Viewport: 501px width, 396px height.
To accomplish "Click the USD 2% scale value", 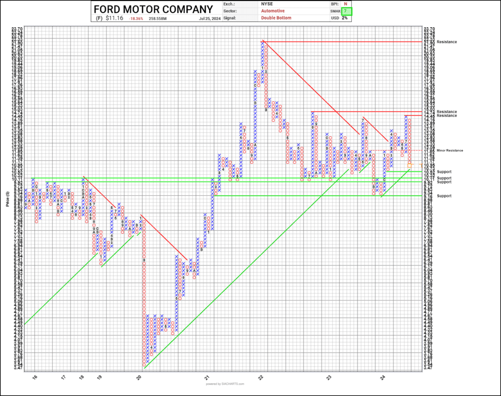I will tap(345, 18).
